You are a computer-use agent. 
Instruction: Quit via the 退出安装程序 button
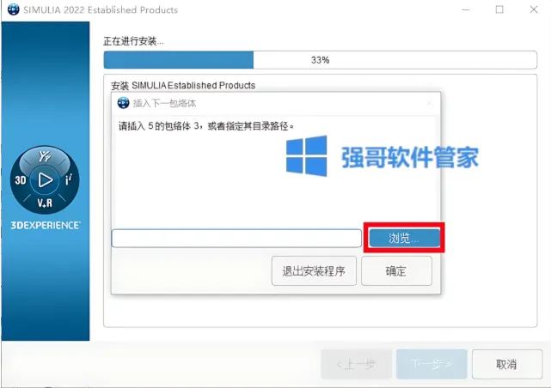[x=314, y=271]
